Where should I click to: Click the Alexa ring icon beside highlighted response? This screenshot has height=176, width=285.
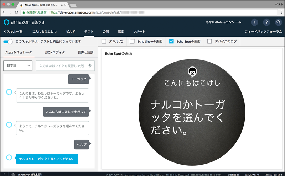tap(9, 157)
